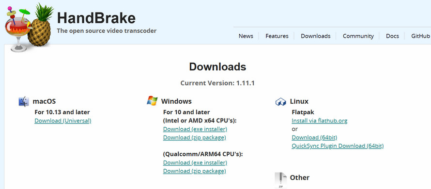Viewport: 431px width, 189px height.
Task: Click the macOS section heading
Action: (x=44, y=101)
